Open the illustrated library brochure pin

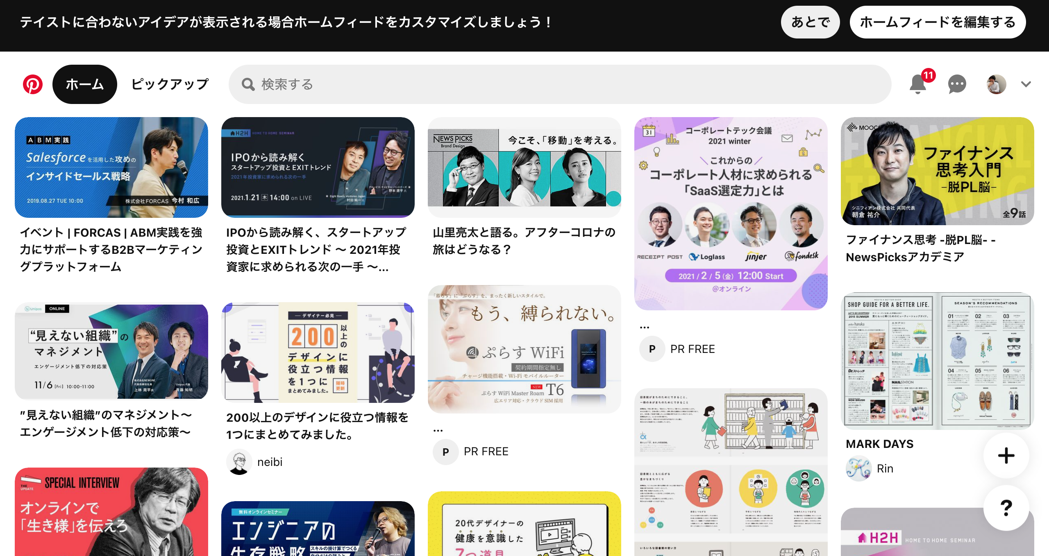click(x=731, y=472)
